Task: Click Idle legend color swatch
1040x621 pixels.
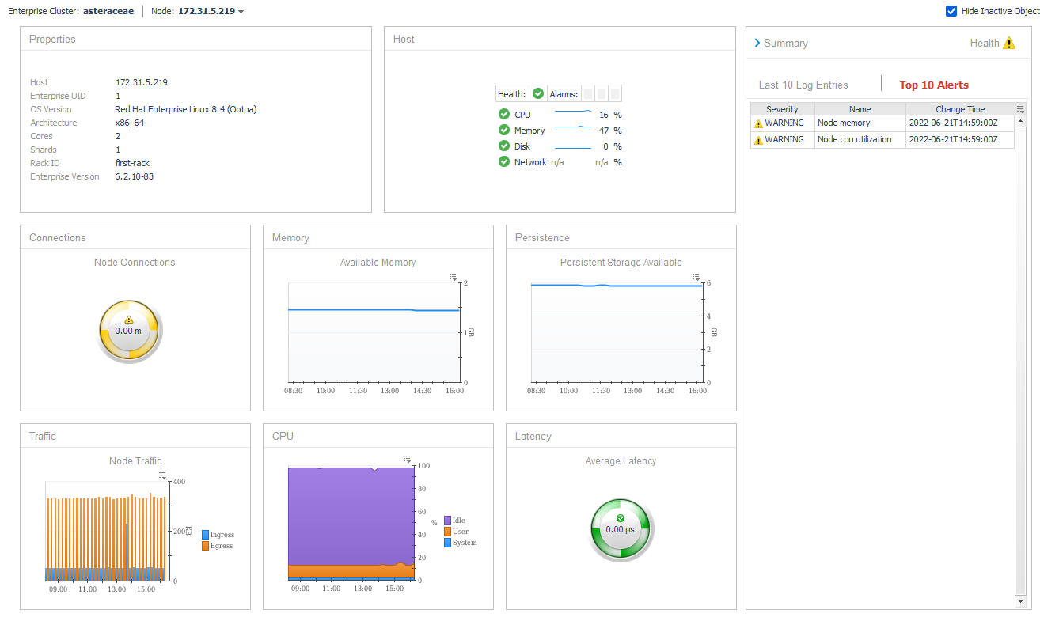Action: tap(448, 521)
